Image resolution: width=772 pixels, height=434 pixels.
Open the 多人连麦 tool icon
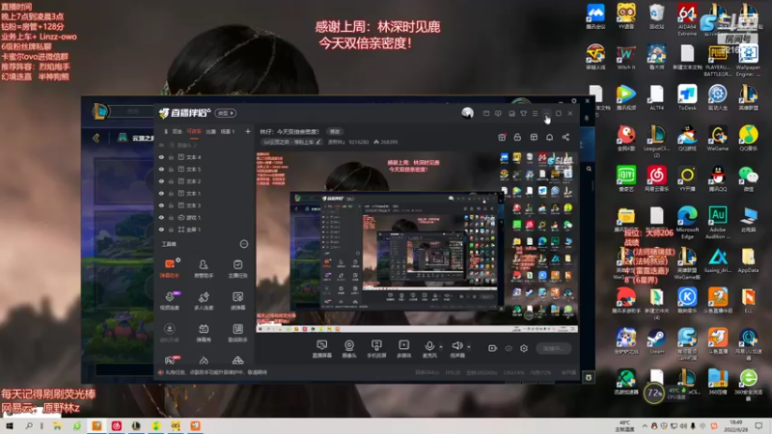coord(204,300)
